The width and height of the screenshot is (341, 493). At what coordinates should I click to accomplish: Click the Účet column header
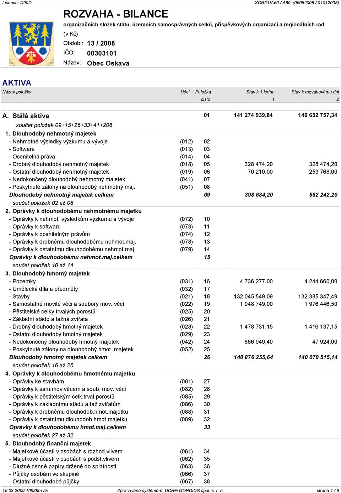point(185,92)
